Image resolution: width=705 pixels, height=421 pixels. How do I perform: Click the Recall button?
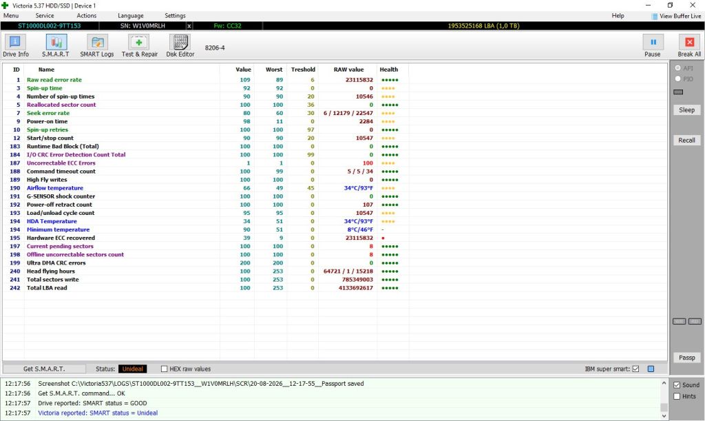pyautogui.click(x=686, y=141)
